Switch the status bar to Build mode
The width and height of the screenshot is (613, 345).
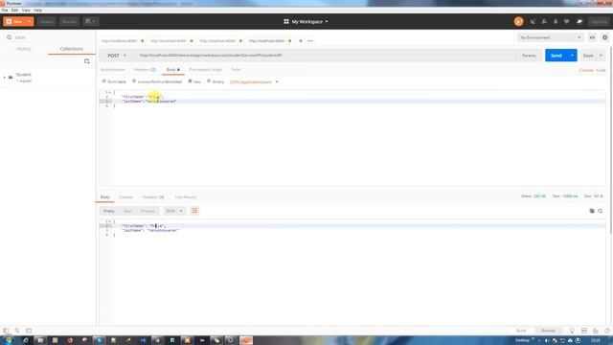point(521,331)
